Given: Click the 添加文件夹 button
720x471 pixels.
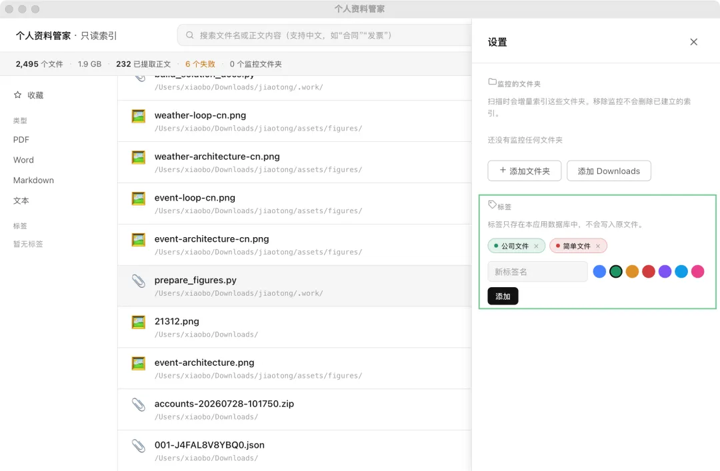Looking at the screenshot, I should (525, 171).
